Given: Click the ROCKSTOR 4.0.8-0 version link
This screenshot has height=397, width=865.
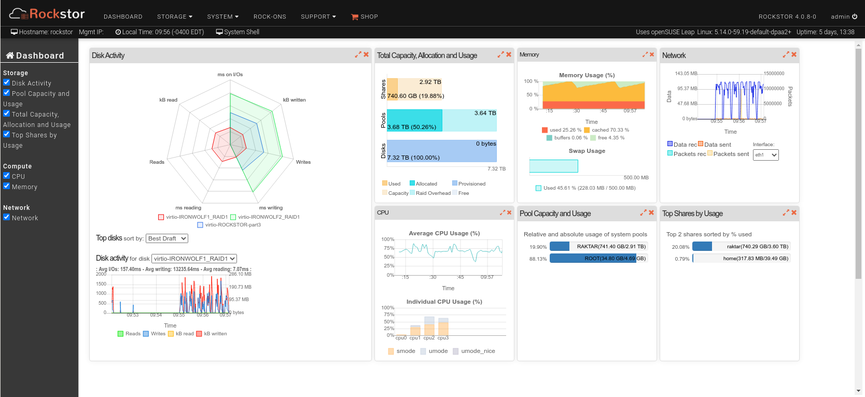Looking at the screenshot, I should point(787,17).
